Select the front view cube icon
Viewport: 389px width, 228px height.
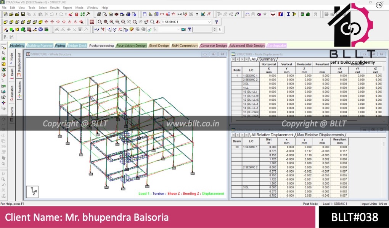tap(5, 22)
